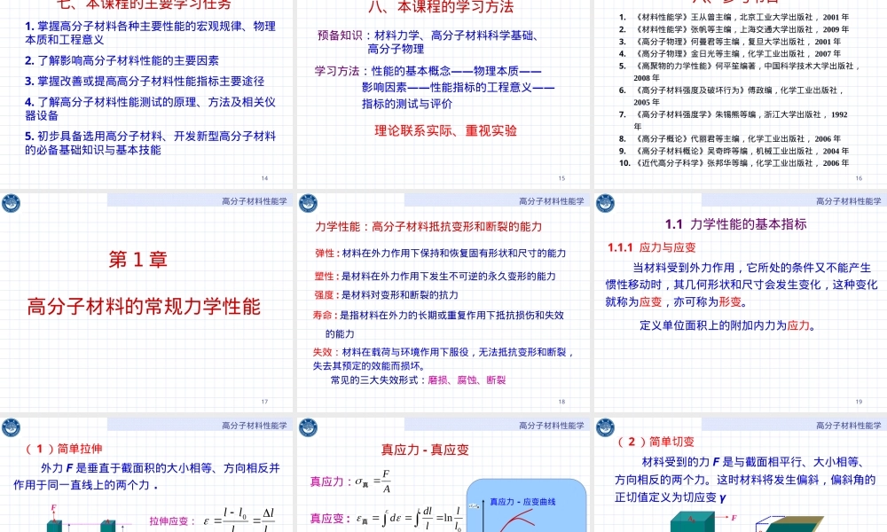
Task: Click the 高分子材料性能学 header on slide 18
Action: pyautogui.click(x=551, y=200)
